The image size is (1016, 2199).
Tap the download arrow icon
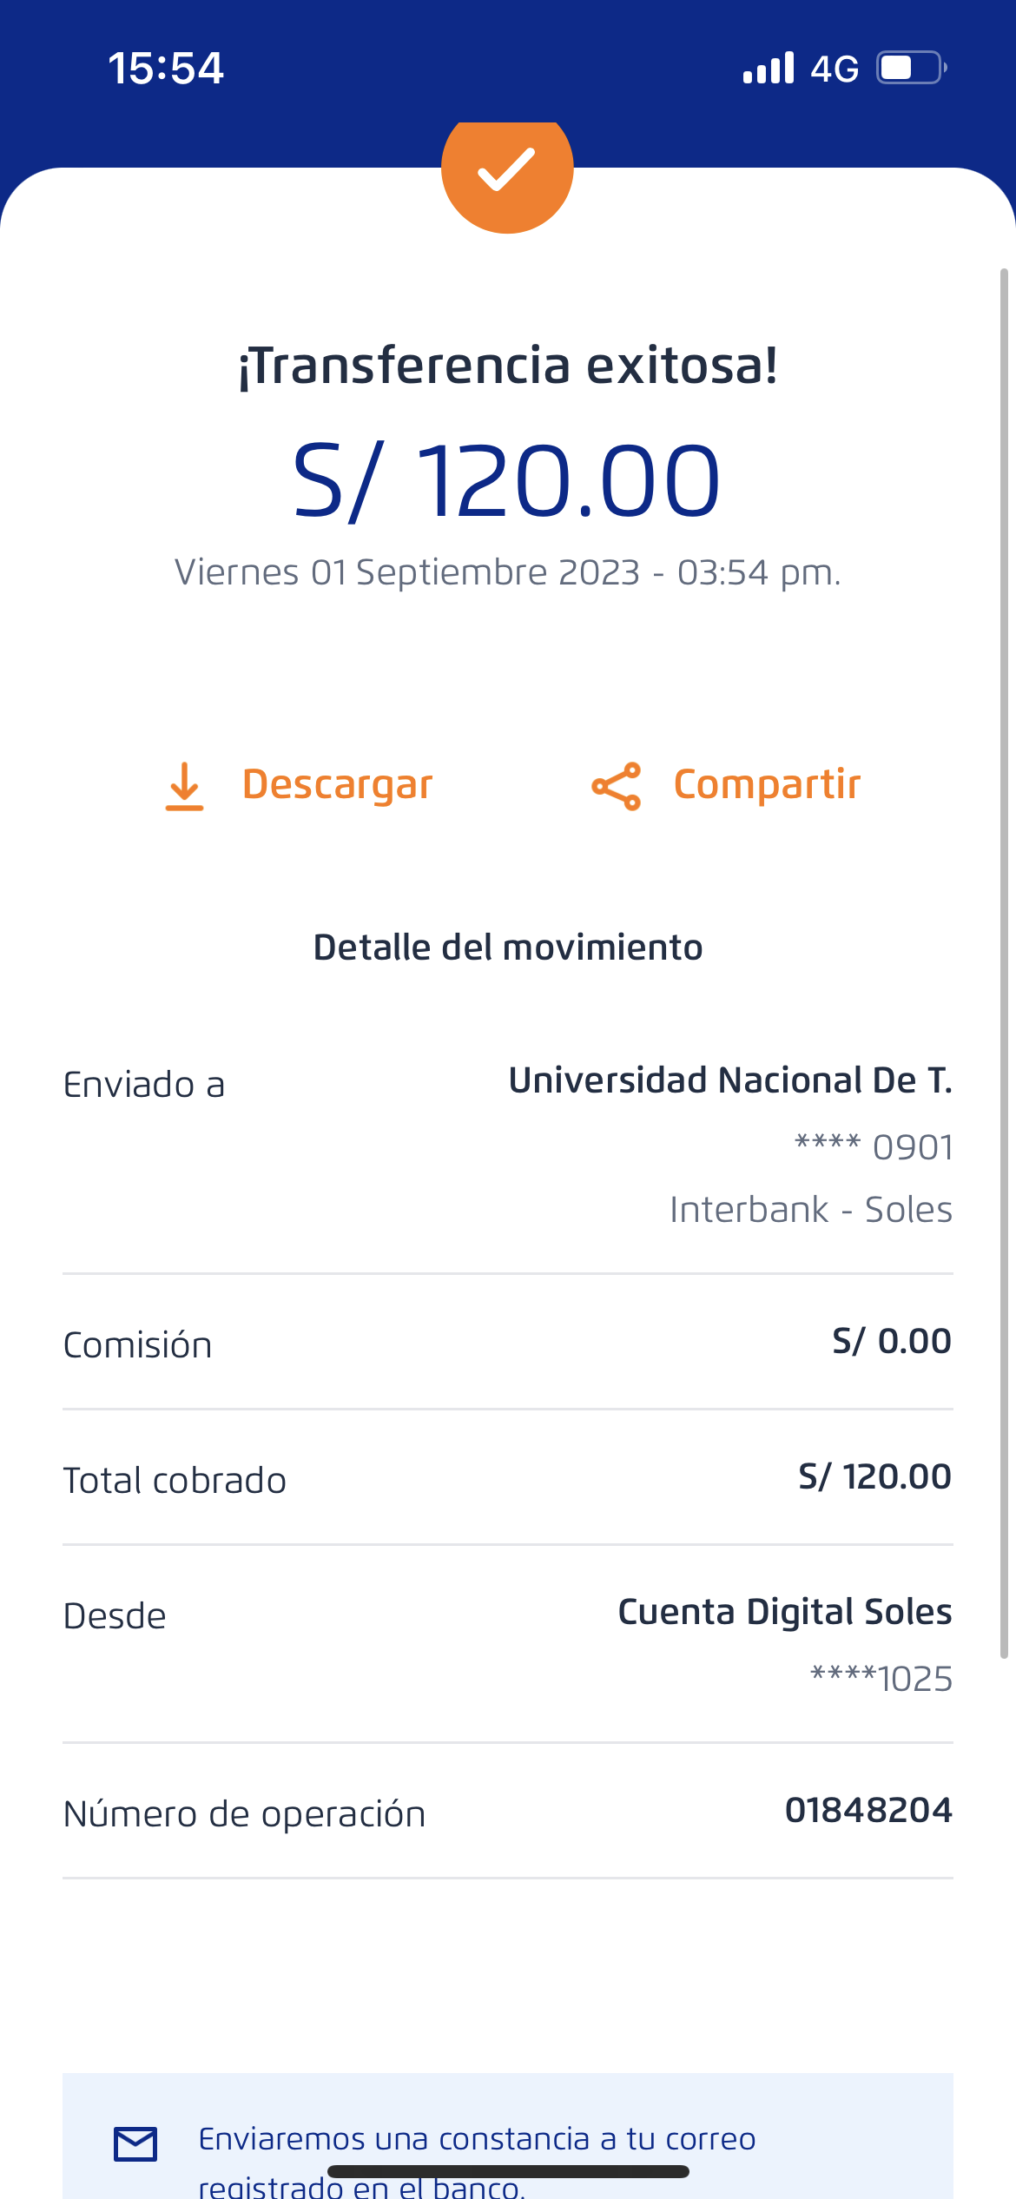click(184, 786)
